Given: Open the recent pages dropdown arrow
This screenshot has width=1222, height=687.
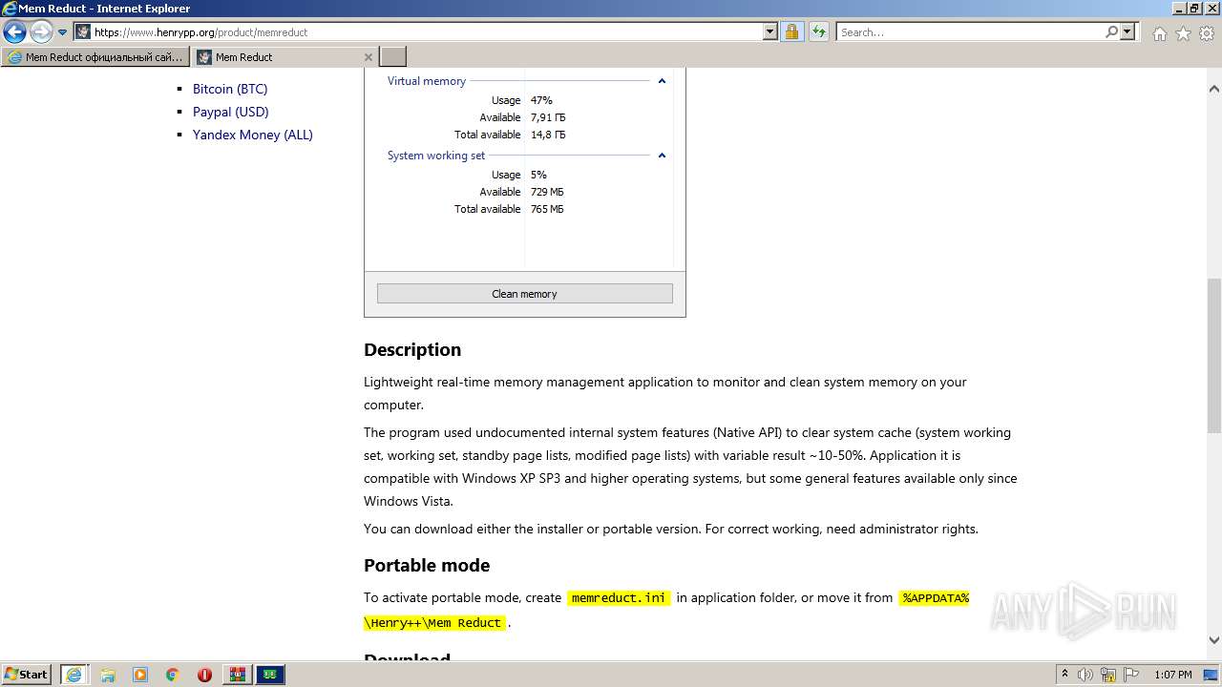Looking at the screenshot, I should [x=63, y=32].
